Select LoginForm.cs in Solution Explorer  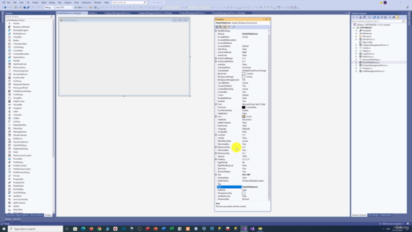click(x=368, y=53)
